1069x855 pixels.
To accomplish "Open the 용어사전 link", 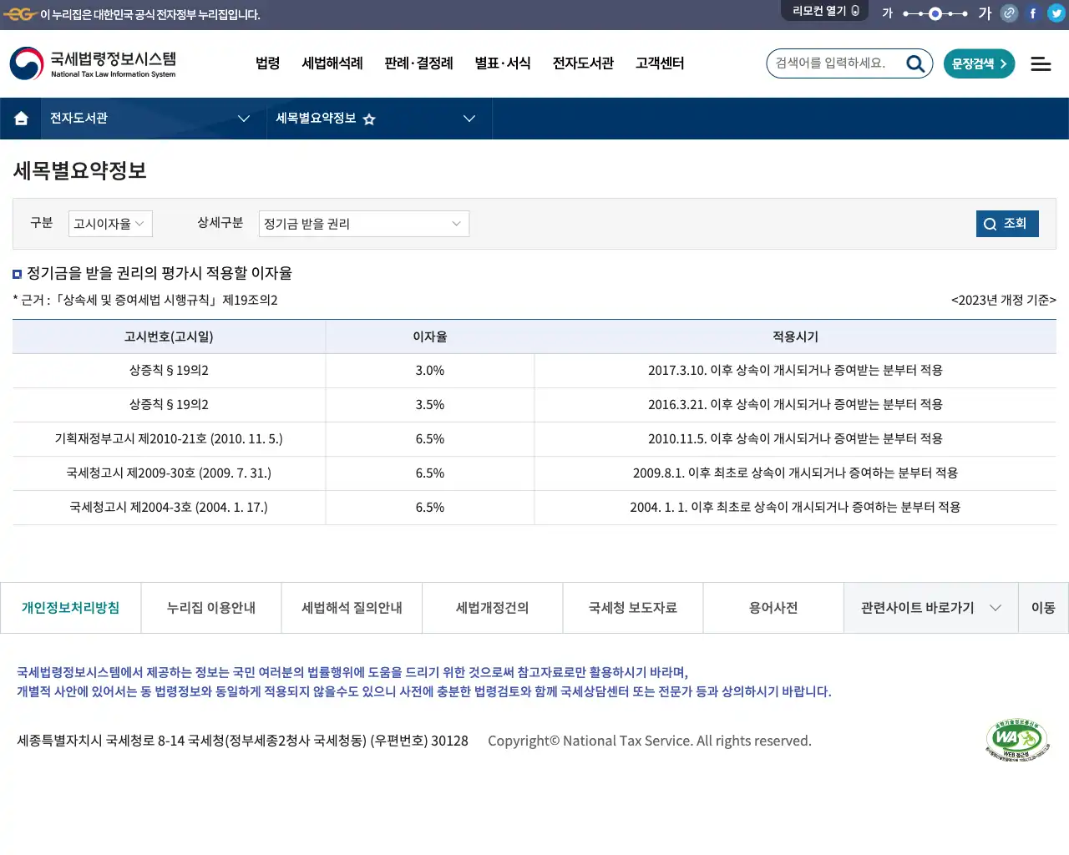I will point(773,608).
